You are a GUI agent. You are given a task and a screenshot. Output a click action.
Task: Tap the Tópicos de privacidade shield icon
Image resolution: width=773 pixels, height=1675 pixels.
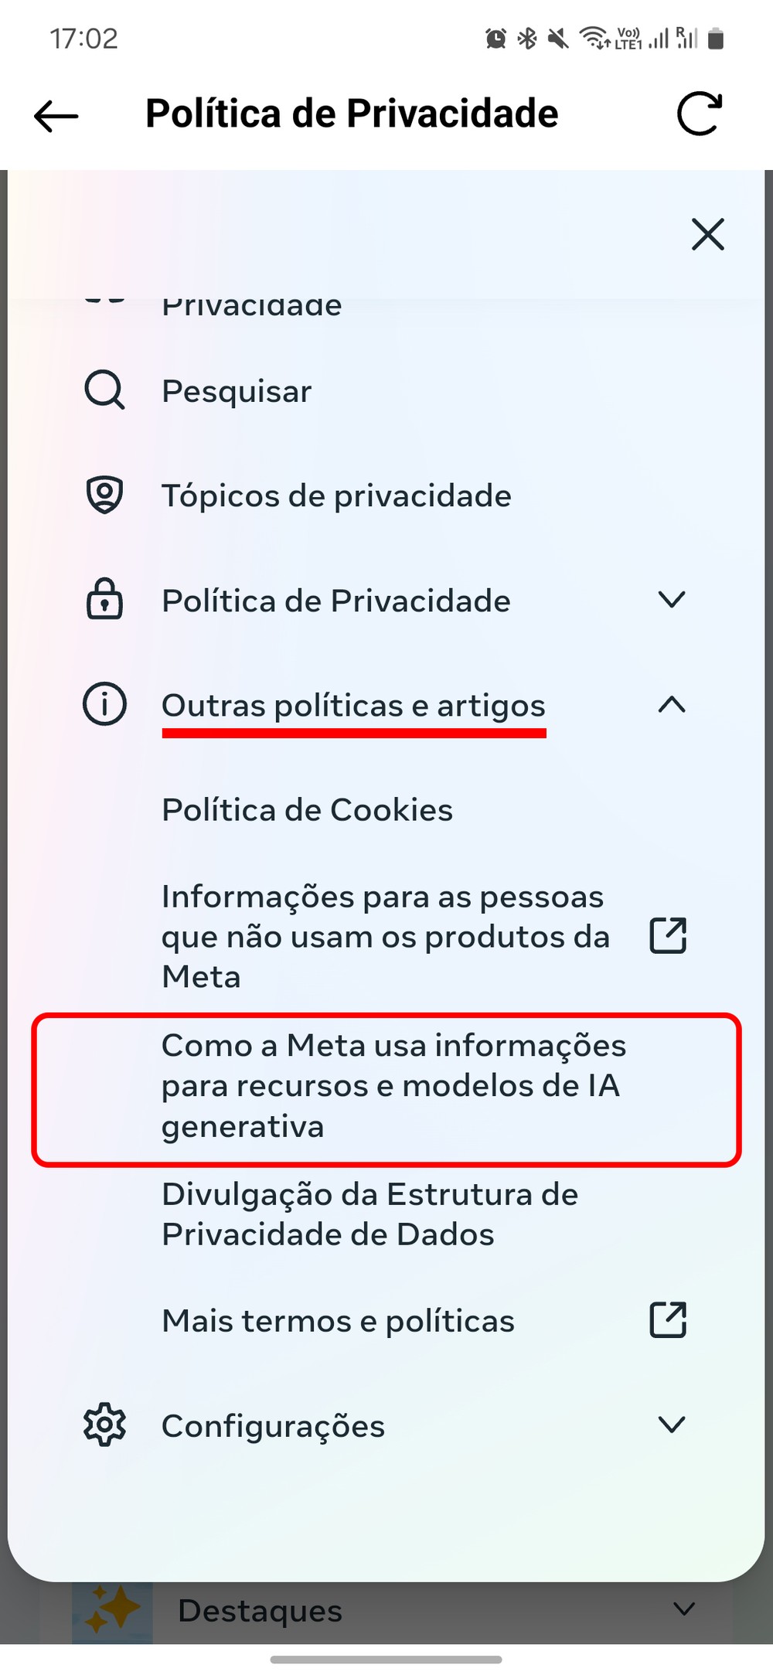pyautogui.click(x=104, y=495)
